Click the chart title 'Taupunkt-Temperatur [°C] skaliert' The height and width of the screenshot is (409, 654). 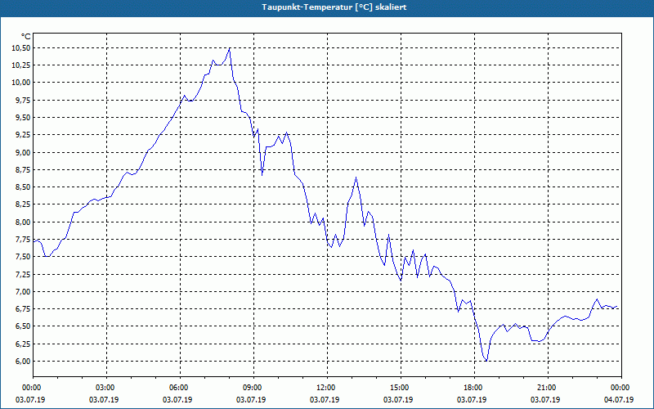click(x=334, y=7)
